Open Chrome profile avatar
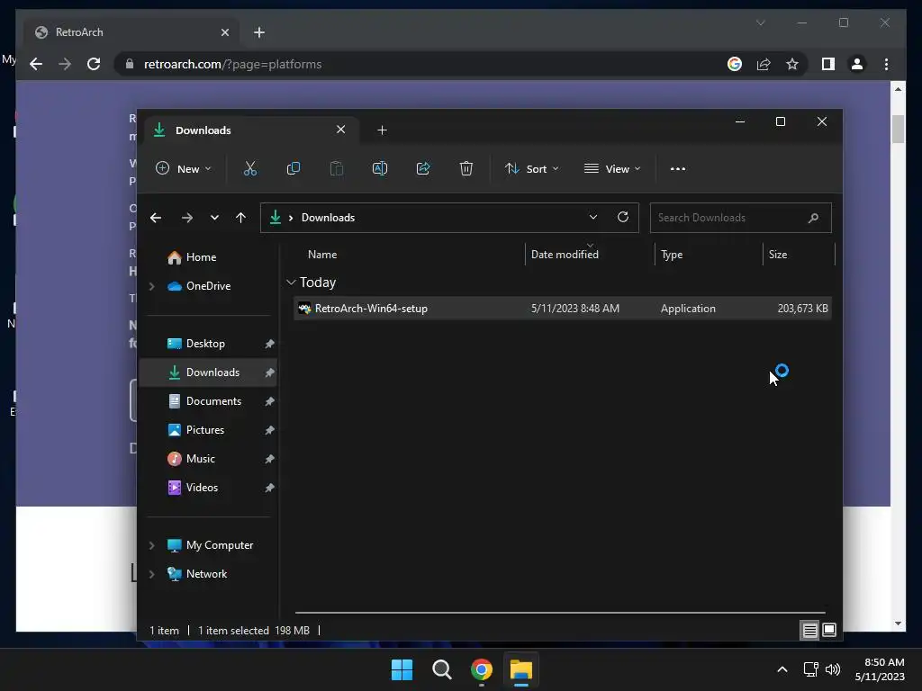The image size is (922, 691). (857, 64)
